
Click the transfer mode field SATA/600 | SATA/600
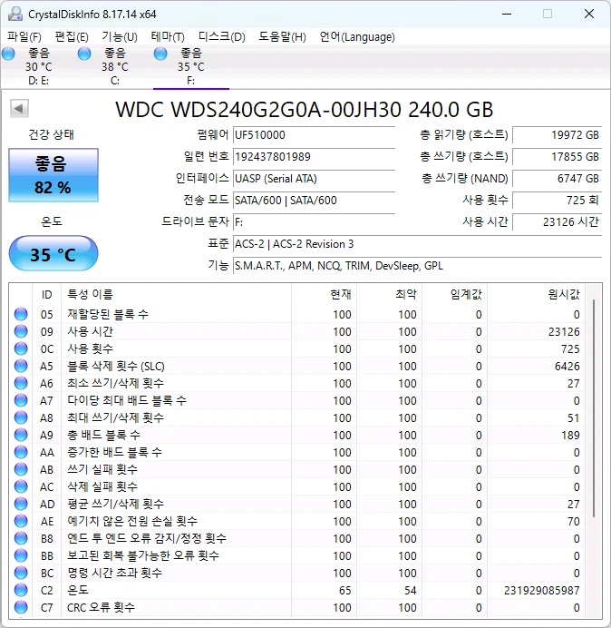point(314,201)
